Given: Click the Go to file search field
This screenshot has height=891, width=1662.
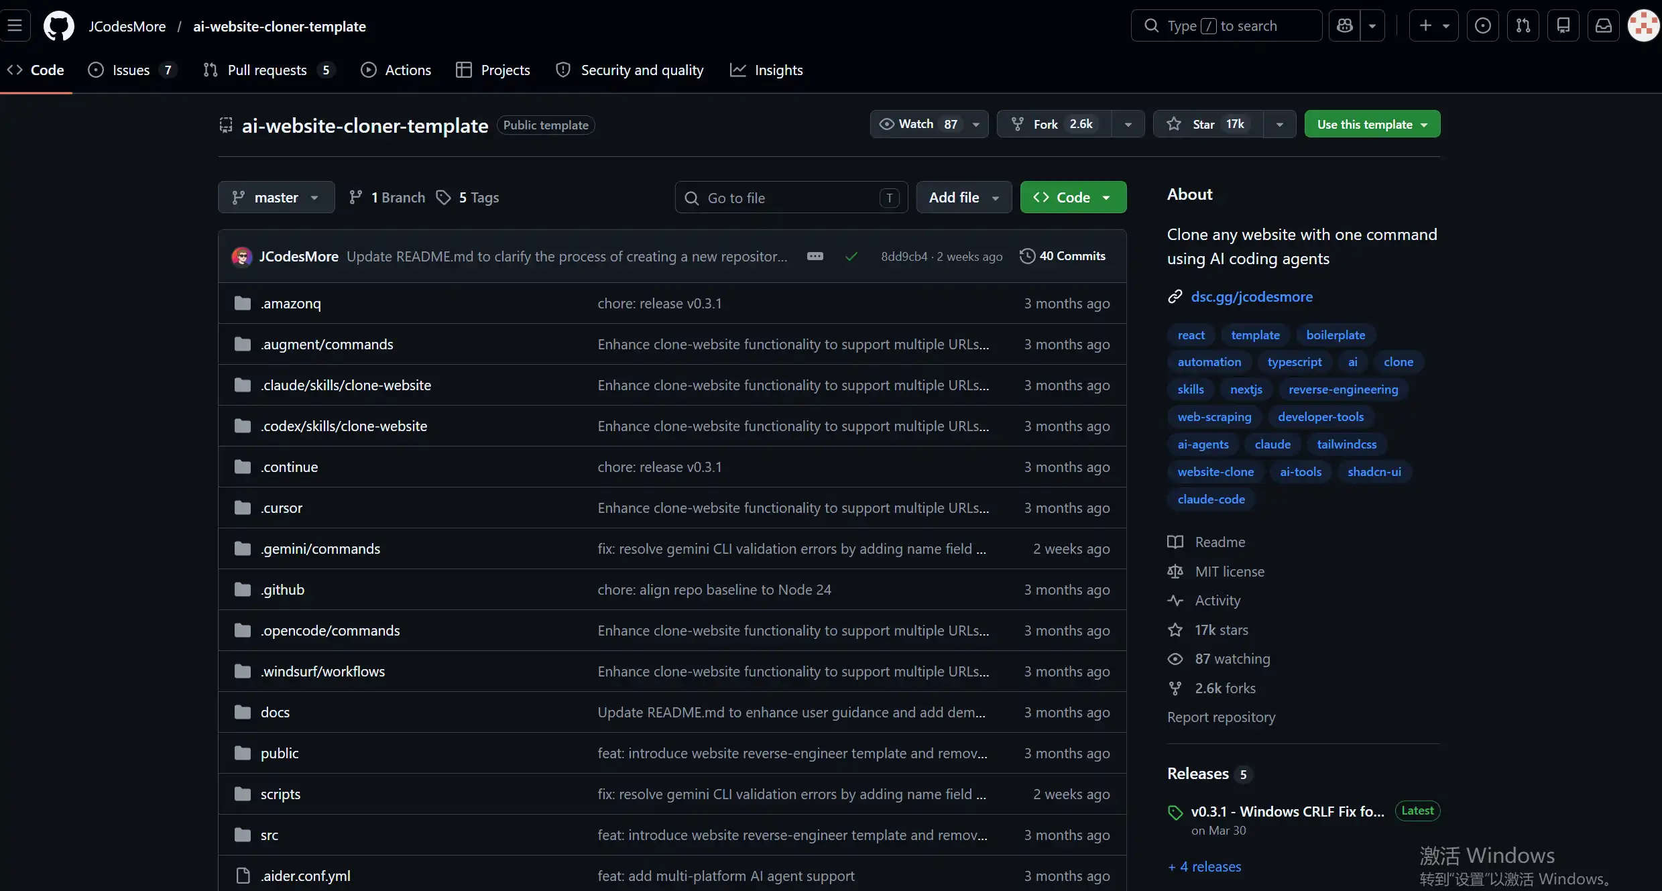Looking at the screenshot, I should 791,197.
